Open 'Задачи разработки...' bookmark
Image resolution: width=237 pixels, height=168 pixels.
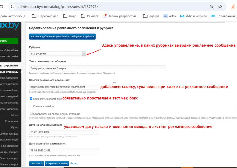pos(120,16)
